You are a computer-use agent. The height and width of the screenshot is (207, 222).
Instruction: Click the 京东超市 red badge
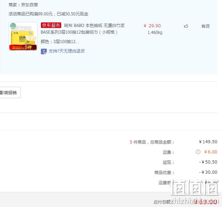click(x=51, y=26)
